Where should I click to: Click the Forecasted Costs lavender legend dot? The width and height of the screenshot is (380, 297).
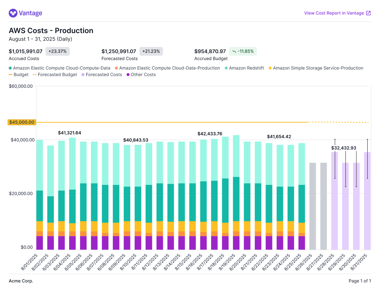pos(83,75)
